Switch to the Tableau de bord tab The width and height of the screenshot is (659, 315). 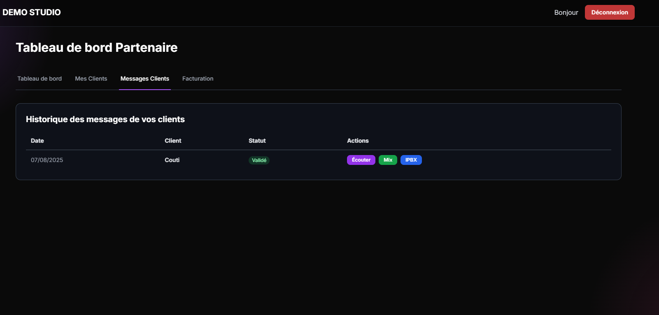[x=40, y=79]
